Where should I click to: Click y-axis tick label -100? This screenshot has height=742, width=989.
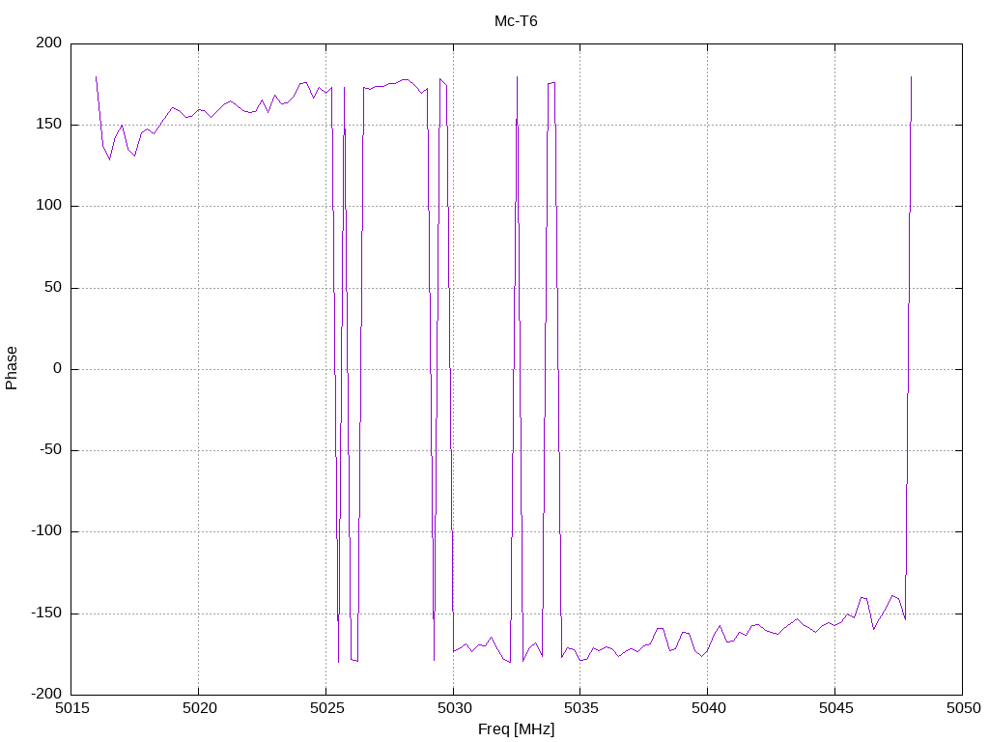[46, 531]
